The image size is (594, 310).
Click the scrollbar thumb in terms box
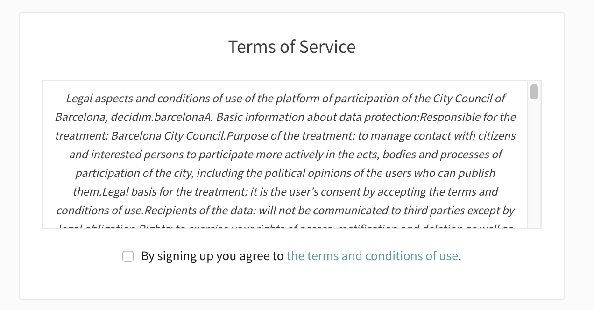pos(534,92)
